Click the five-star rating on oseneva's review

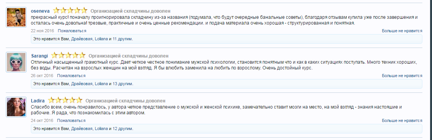coord(70,11)
